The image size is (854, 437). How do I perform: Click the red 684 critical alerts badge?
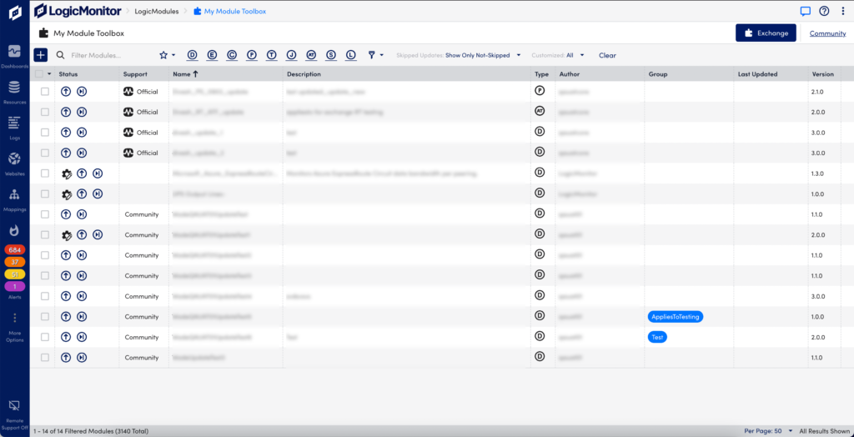pos(15,249)
